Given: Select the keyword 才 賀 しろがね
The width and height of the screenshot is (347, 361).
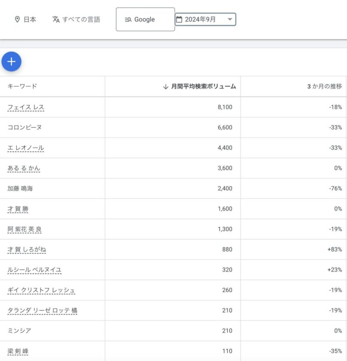Looking at the screenshot, I should pos(27,249).
